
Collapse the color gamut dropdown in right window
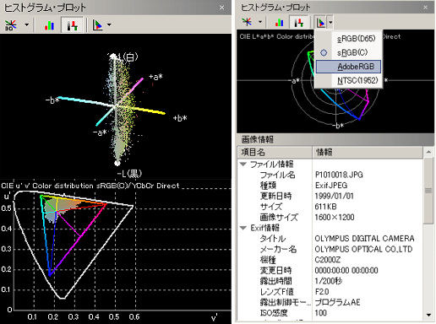[x=330, y=22]
